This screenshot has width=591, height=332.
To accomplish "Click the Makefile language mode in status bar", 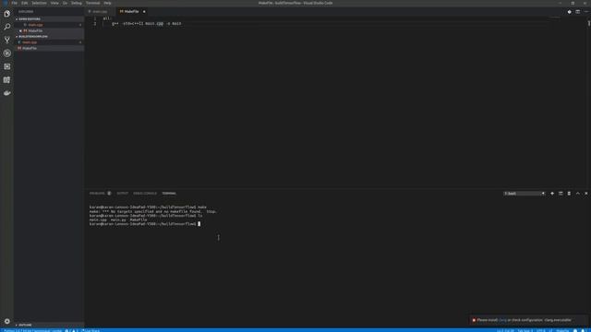I will pos(562,330).
